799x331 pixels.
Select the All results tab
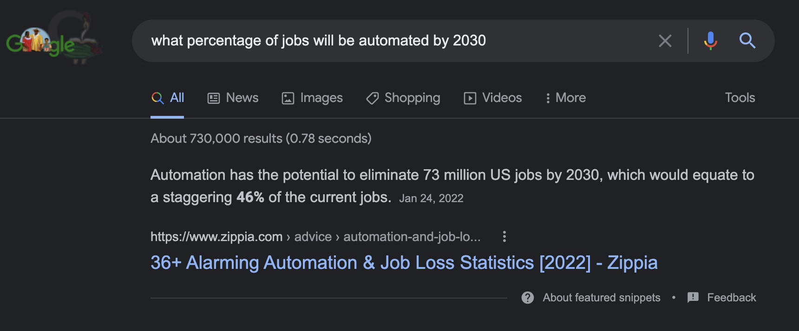click(x=168, y=98)
